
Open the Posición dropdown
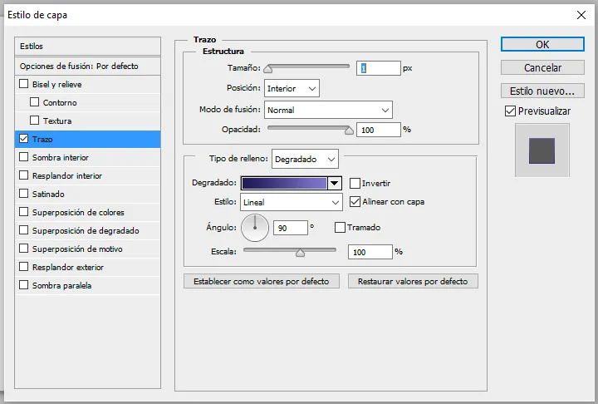point(292,89)
